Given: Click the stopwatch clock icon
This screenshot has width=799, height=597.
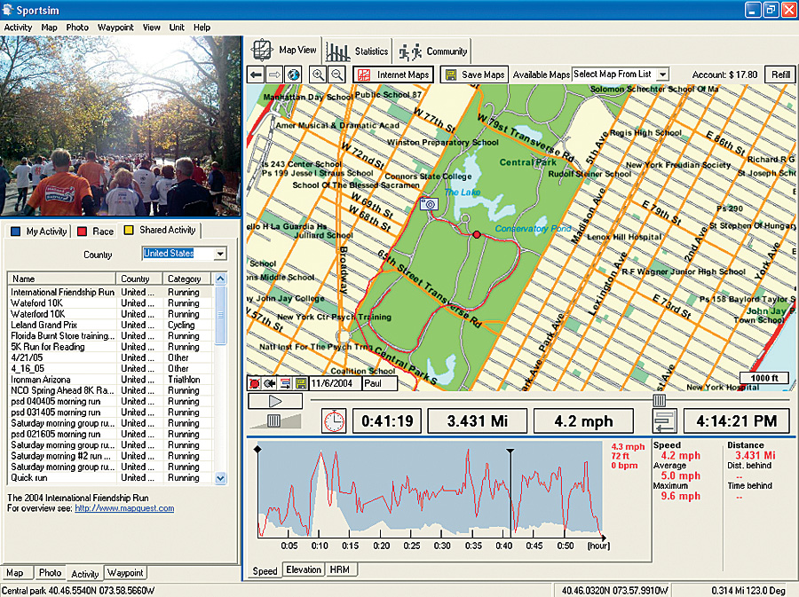Looking at the screenshot, I should click(x=335, y=421).
